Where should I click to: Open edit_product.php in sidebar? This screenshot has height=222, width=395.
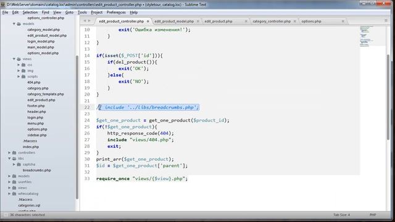coord(41,100)
